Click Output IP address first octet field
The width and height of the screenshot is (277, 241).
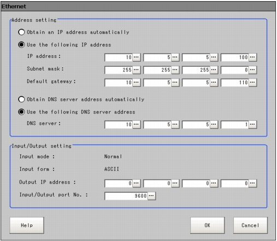119,184
